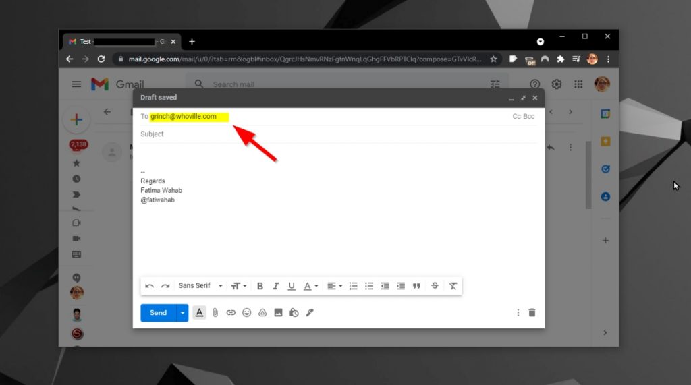Toggle underline formatting
Screen dimensions: 691x385
(292, 286)
